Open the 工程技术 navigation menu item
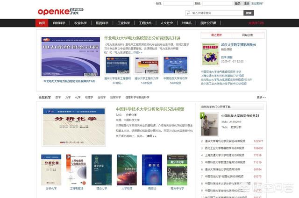The width and height of the screenshot is (299, 198). pos(145,23)
